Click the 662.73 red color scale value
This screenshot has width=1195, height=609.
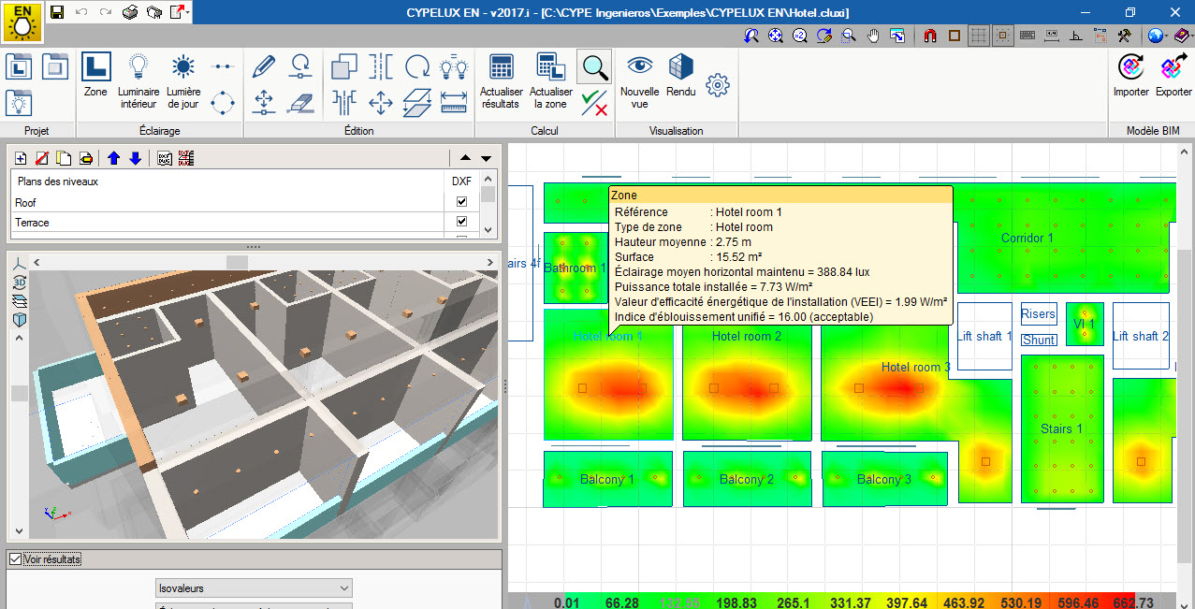tap(1132, 602)
